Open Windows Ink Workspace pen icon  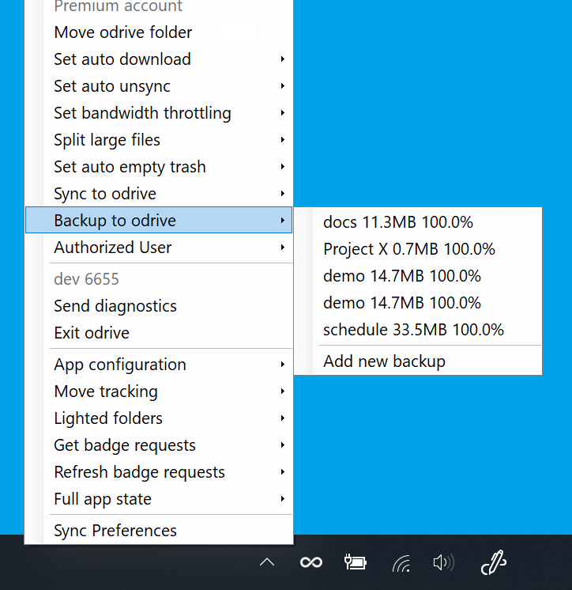493,562
